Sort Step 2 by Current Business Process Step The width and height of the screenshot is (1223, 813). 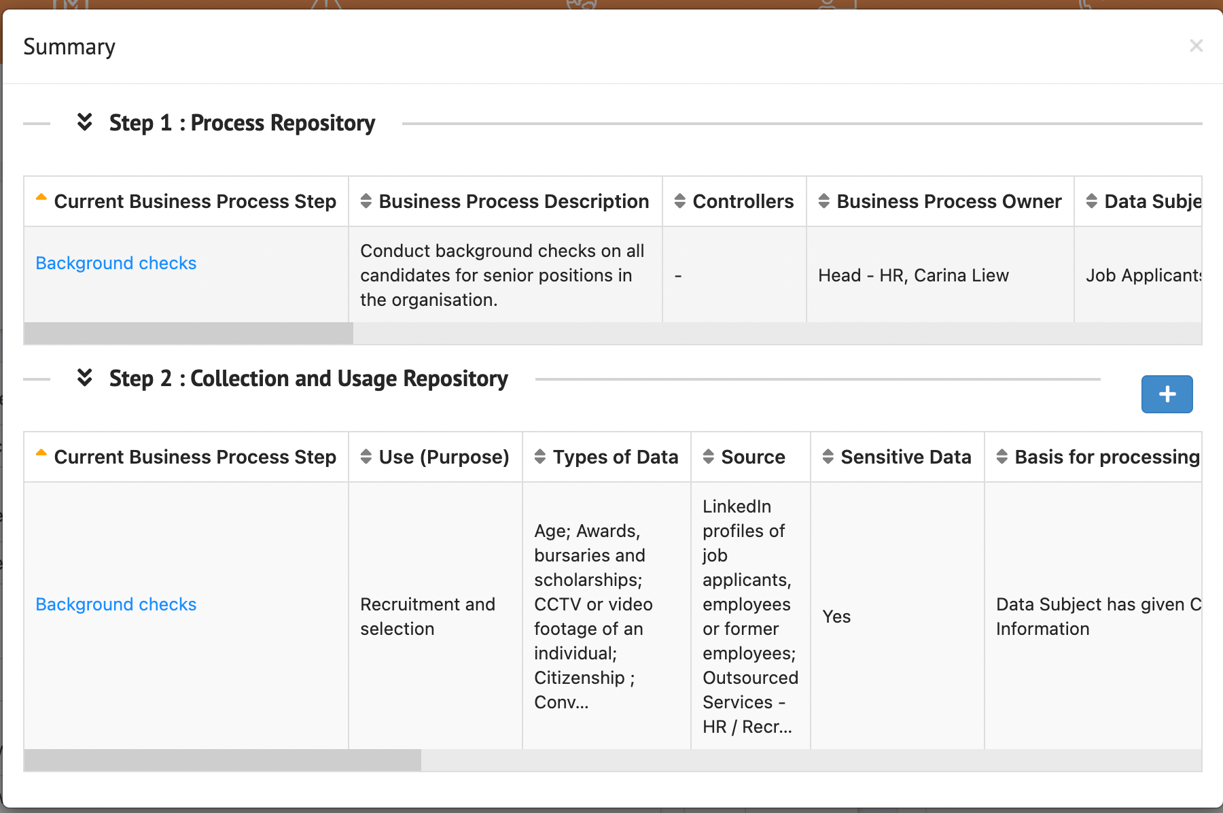click(186, 457)
